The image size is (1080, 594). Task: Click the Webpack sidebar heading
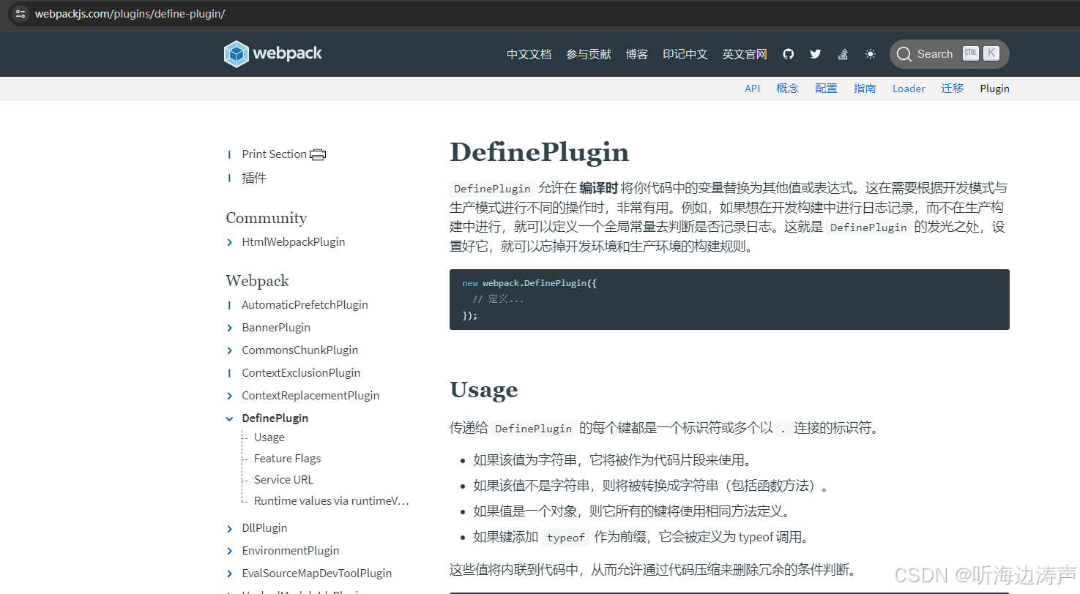tap(258, 281)
